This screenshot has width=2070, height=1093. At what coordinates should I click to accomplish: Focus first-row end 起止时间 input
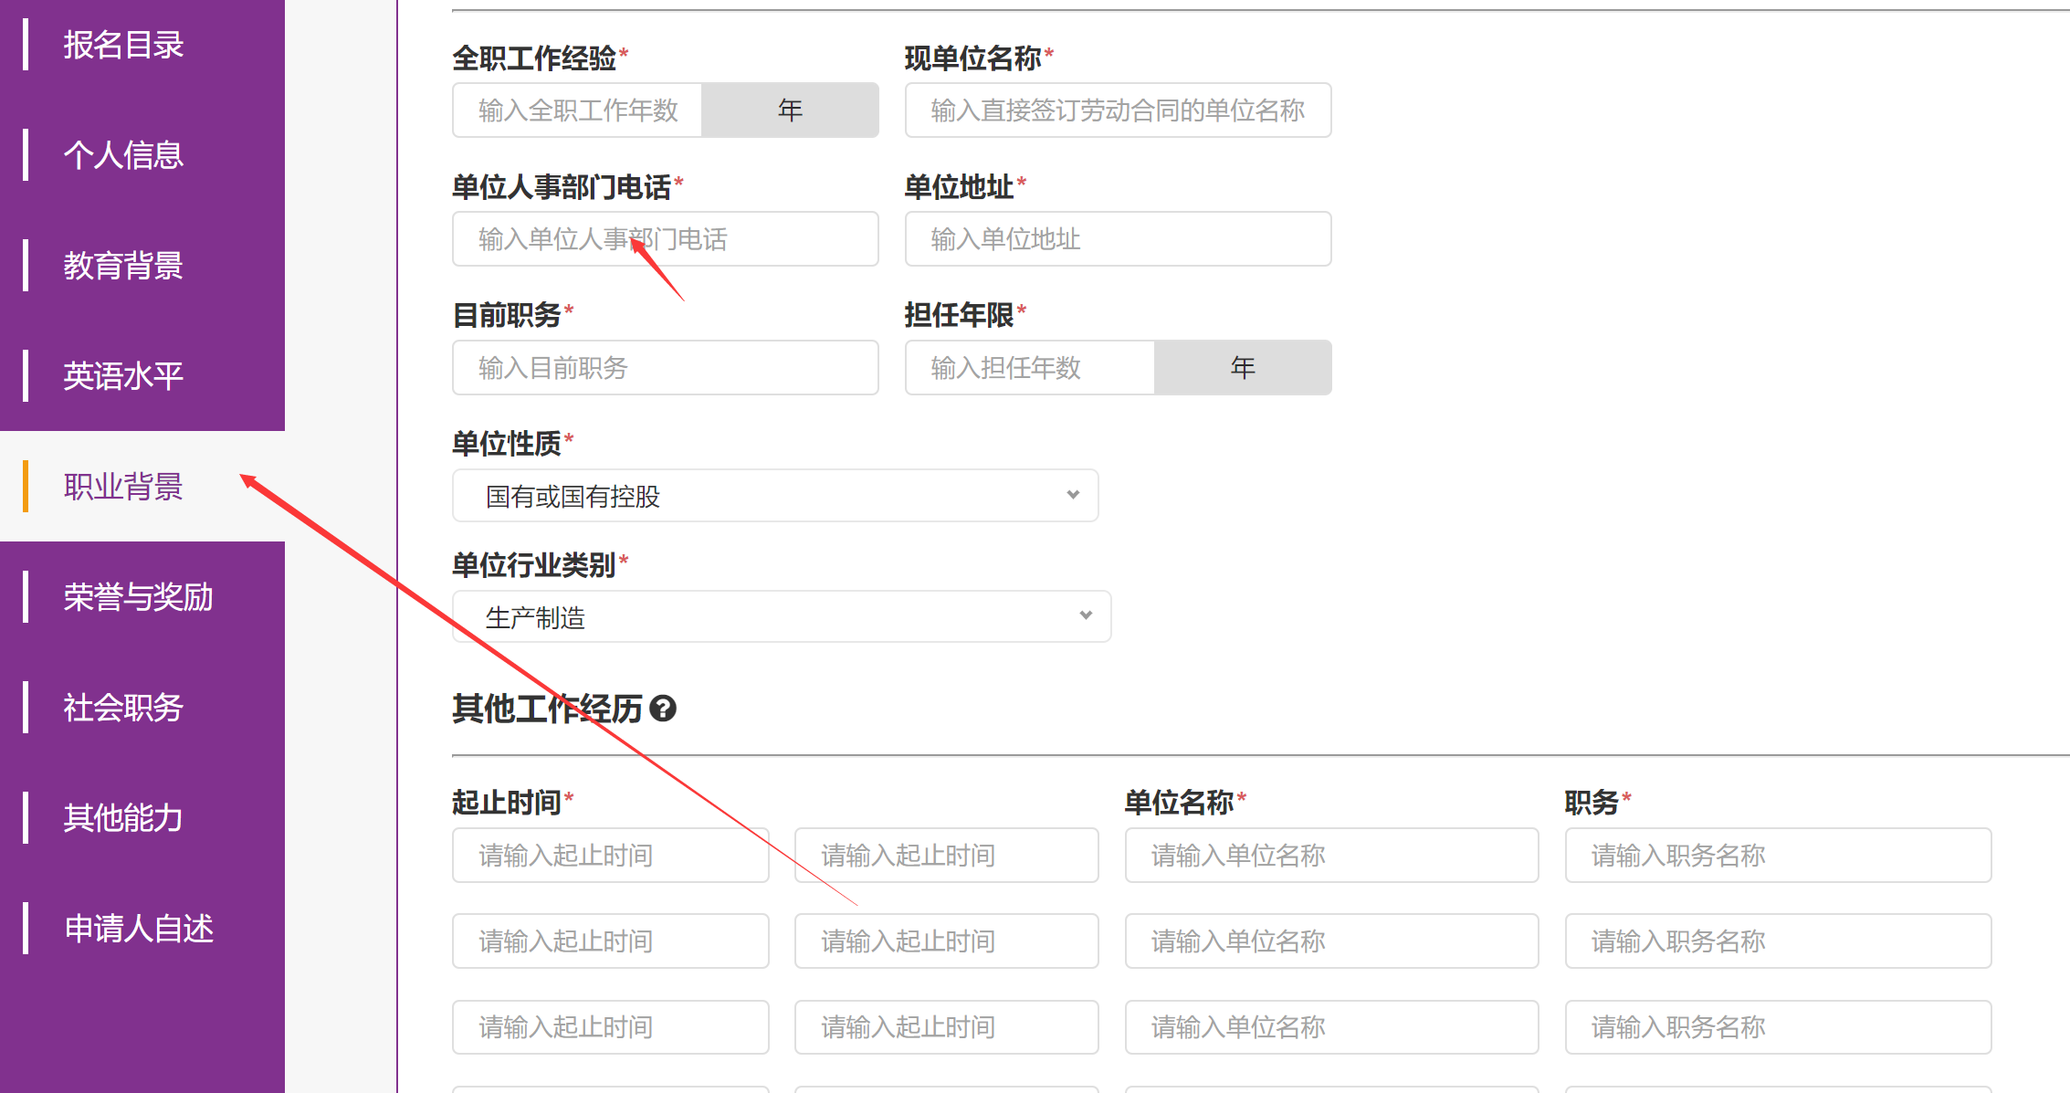pos(947,856)
